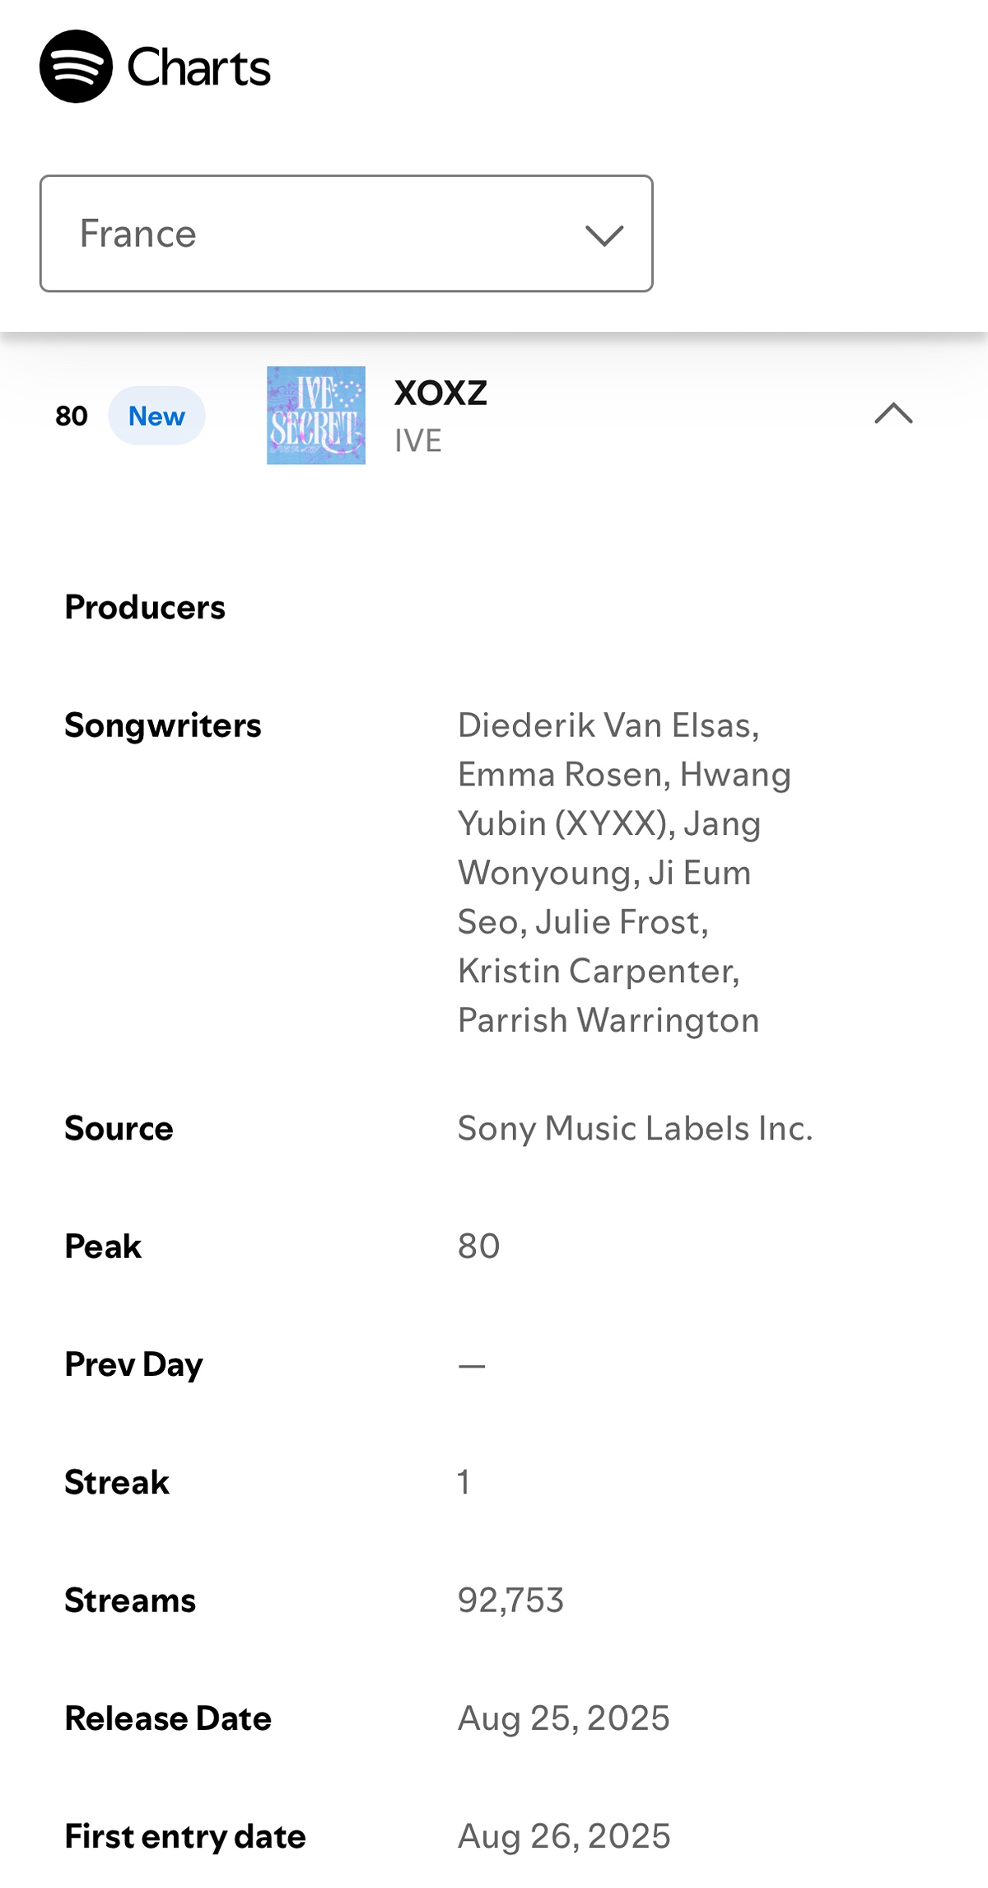Viewport: 988px width, 1888px height.
Task: Click the Spotify logo icon
Action: (76, 67)
